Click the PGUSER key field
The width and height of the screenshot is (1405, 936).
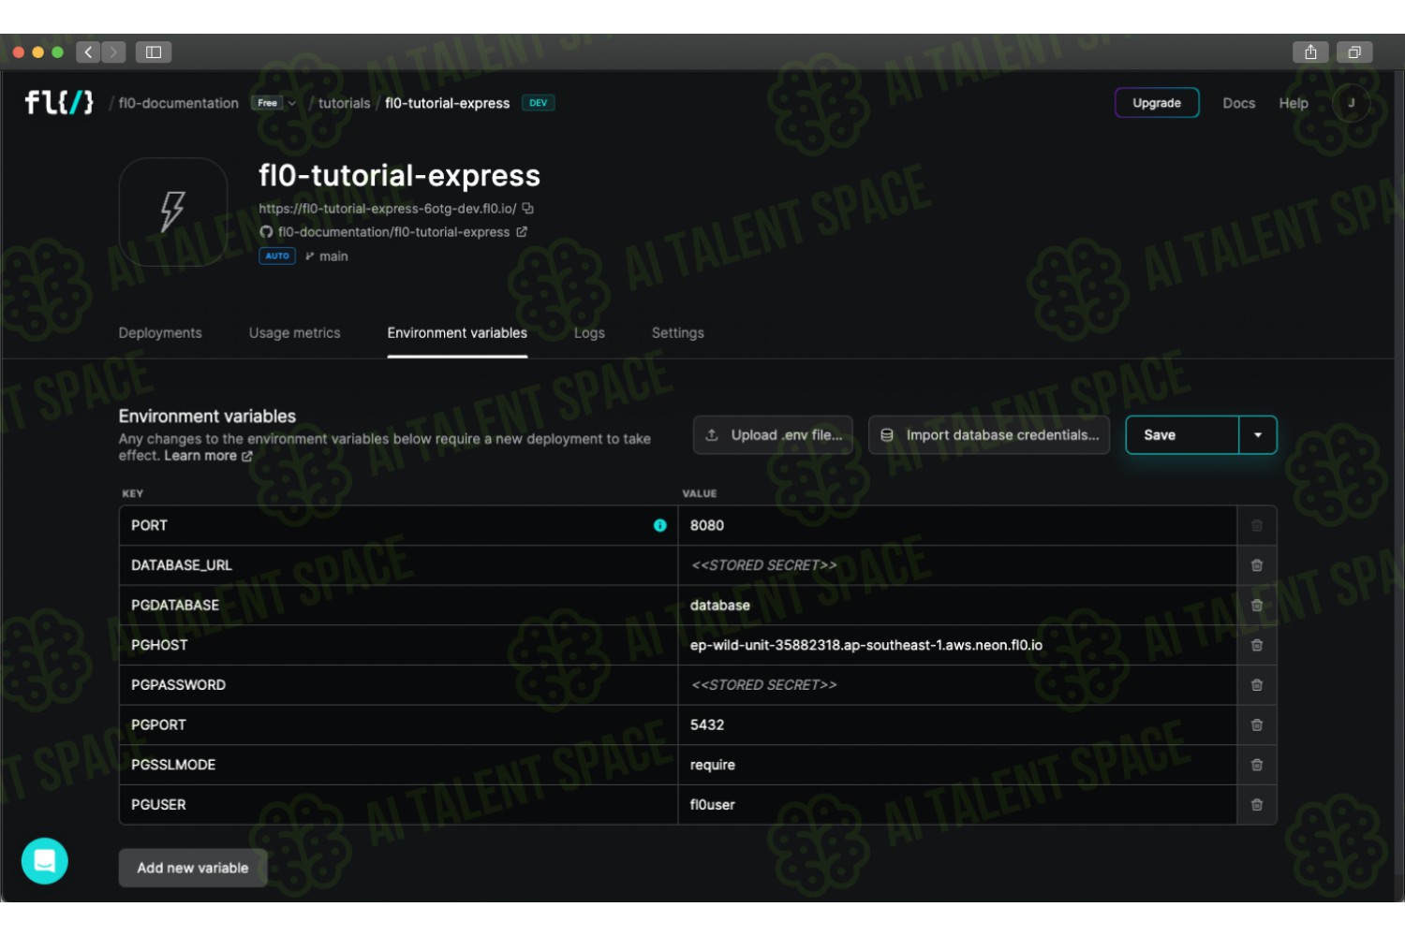coord(398,805)
